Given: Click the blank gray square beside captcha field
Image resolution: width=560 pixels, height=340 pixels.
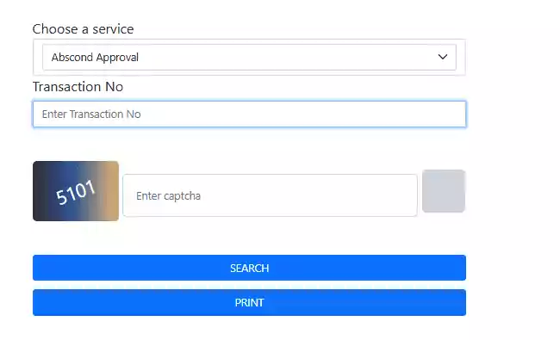Looking at the screenshot, I should (444, 191).
